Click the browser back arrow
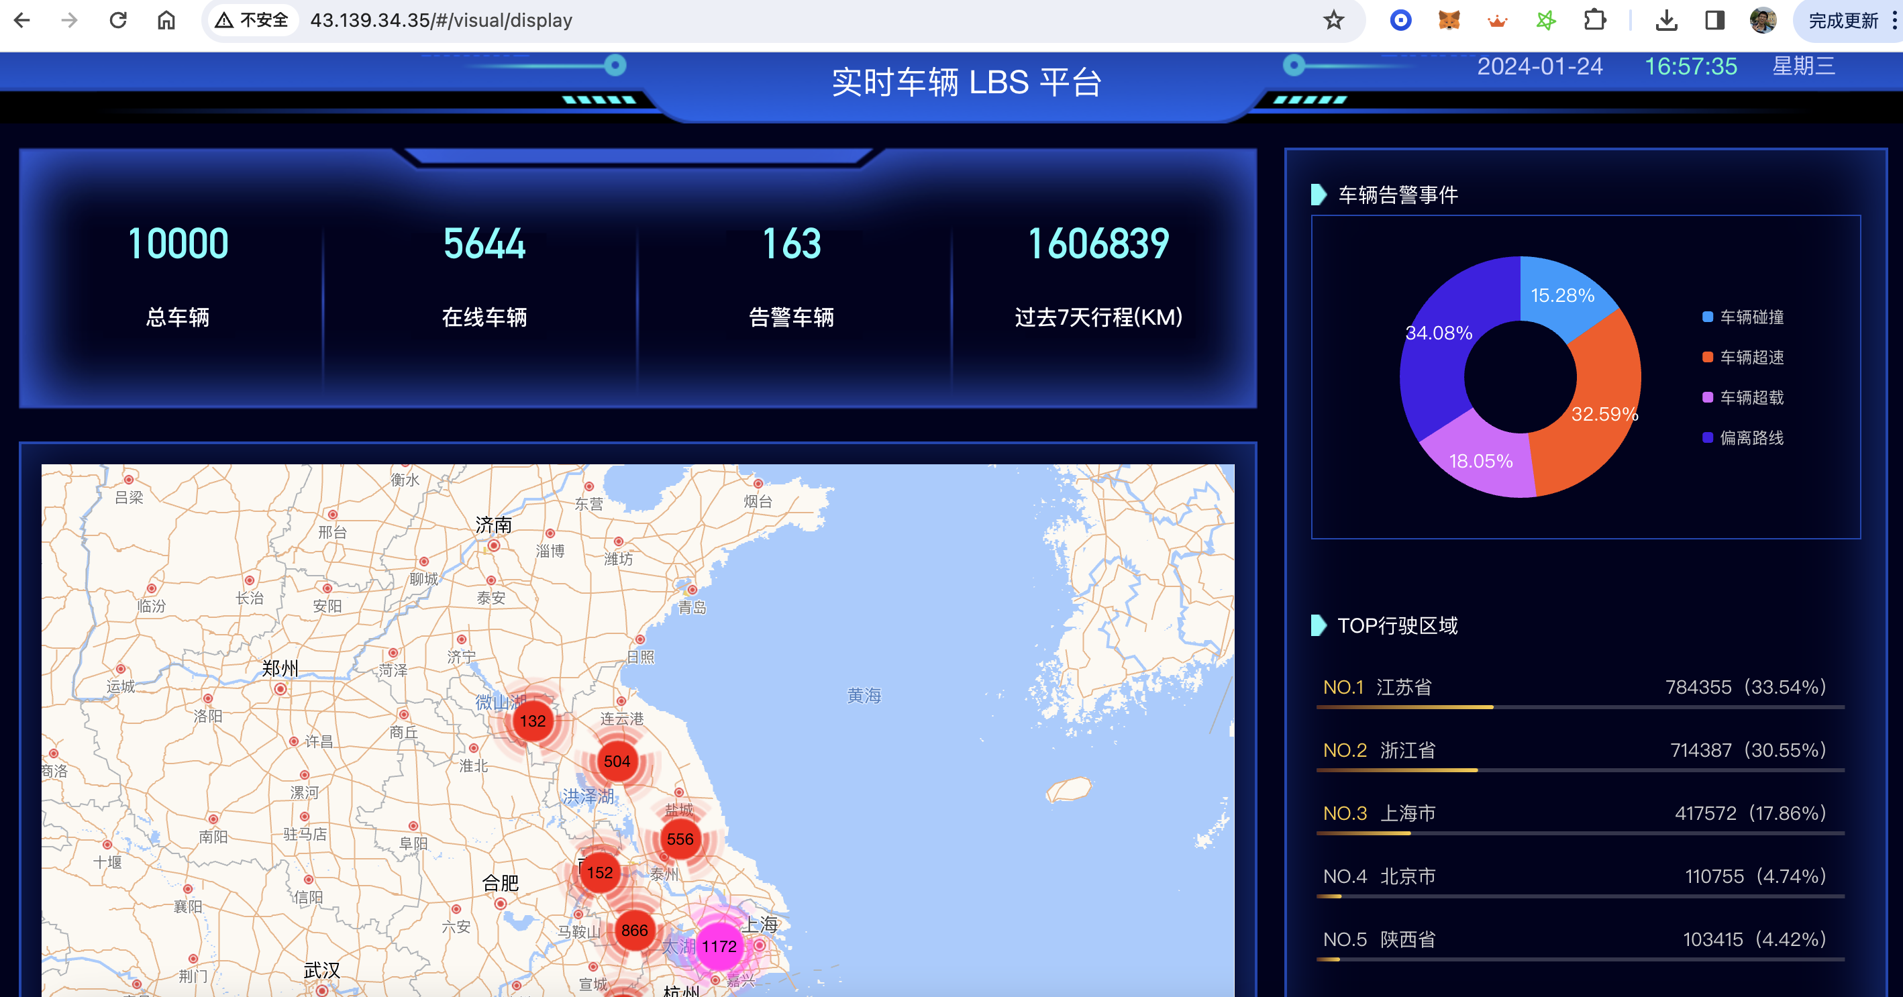The height and width of the screenshot is (997, 1903). tap(22, 20)
